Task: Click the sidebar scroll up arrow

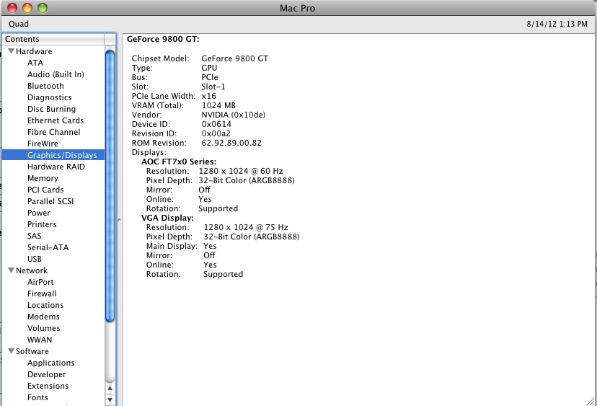Action: [x=110, y=389]
